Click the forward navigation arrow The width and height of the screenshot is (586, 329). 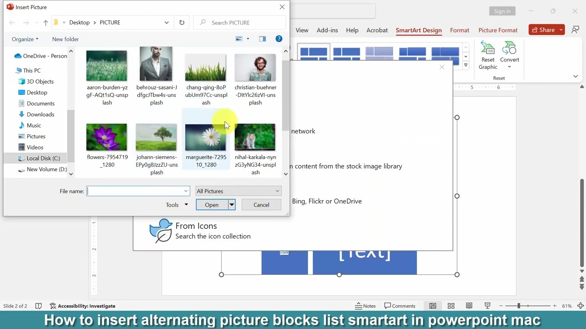tap(26, 22)
